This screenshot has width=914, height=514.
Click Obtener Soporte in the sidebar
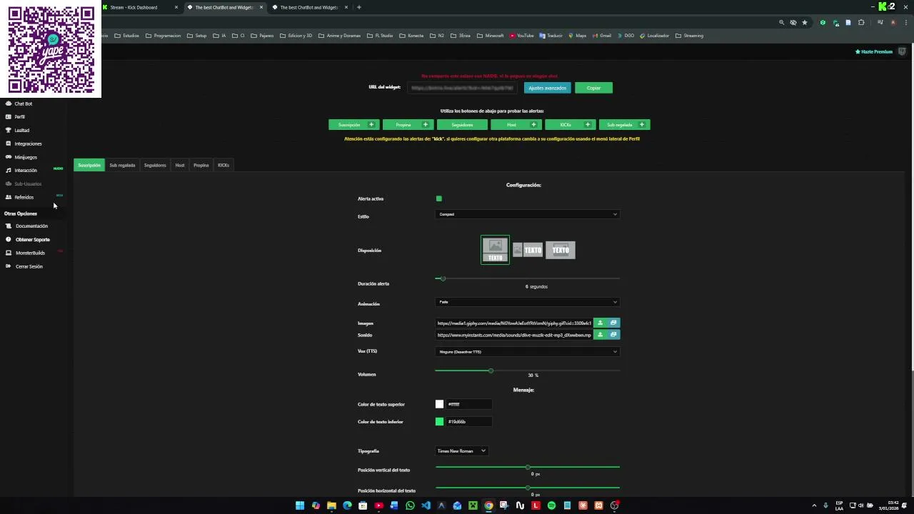(28, 239)
